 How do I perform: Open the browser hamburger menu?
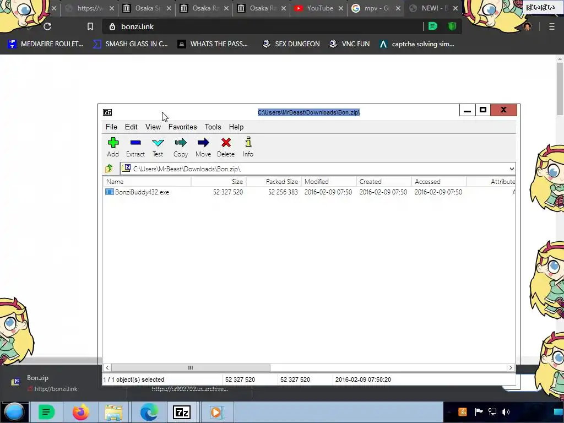(552, 26)
